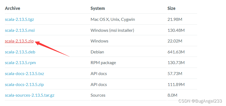226x106 pixels.
Task: Get scala-docs-2.13.5.txz API docs
Action: coord(25,73)
